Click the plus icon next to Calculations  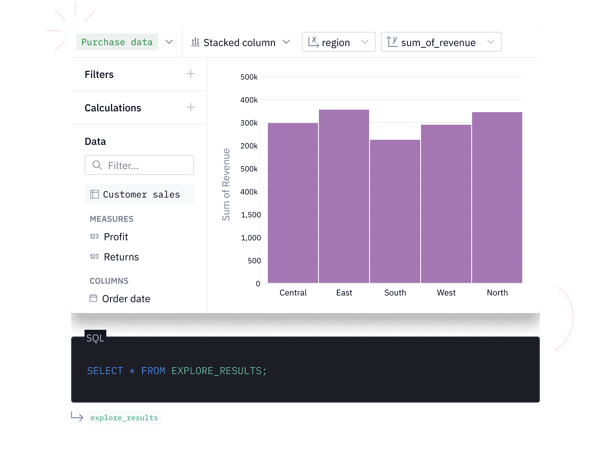coord(191,108)
